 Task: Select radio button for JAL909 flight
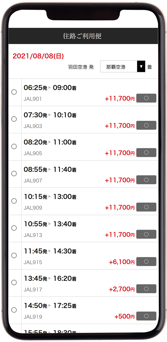14,201
